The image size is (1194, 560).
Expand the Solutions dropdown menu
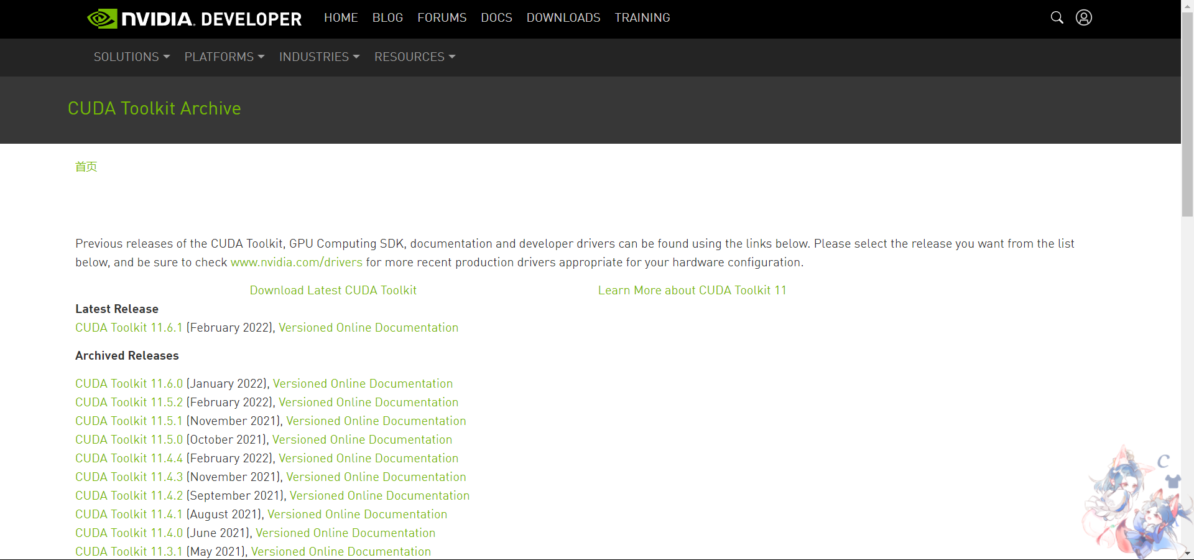click(x=132, y=57)
